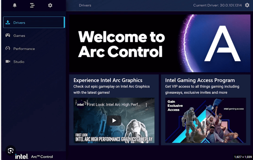
Task: Click the image search lens icon
Action: pos(11,151)
